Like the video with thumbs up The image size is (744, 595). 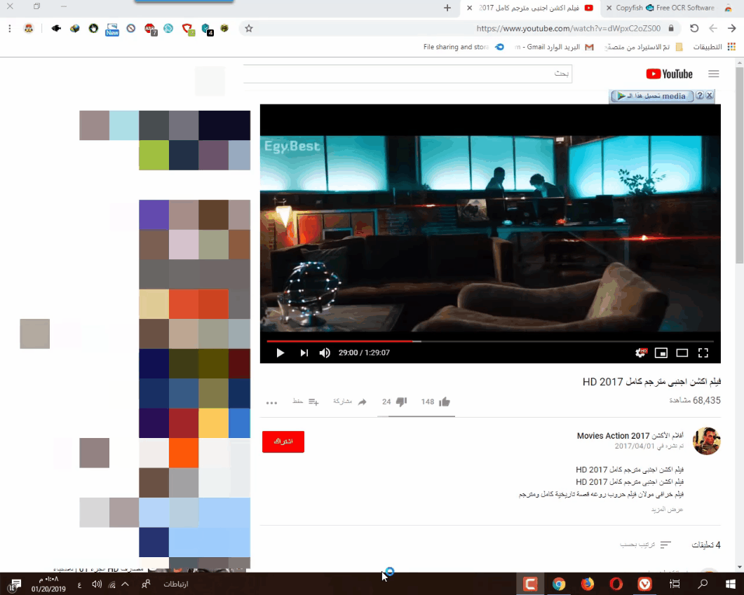pyautogui.click(x=444, y=402)
